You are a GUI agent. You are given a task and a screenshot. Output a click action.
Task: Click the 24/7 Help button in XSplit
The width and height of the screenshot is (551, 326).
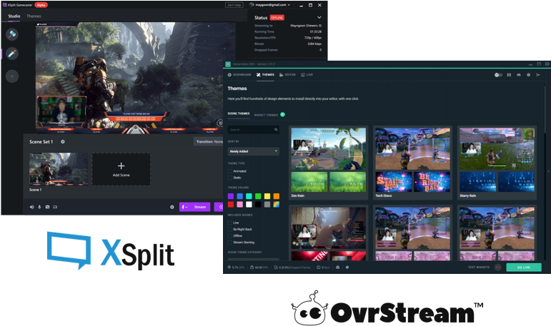tap(234, 5)
